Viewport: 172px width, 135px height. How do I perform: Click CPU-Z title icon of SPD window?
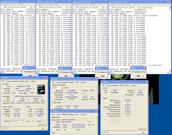pyautogui.click(x=52, y=79)
